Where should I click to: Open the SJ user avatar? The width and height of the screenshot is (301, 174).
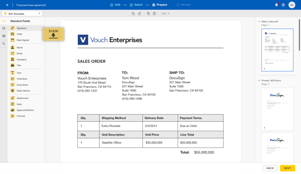[292, 5]
